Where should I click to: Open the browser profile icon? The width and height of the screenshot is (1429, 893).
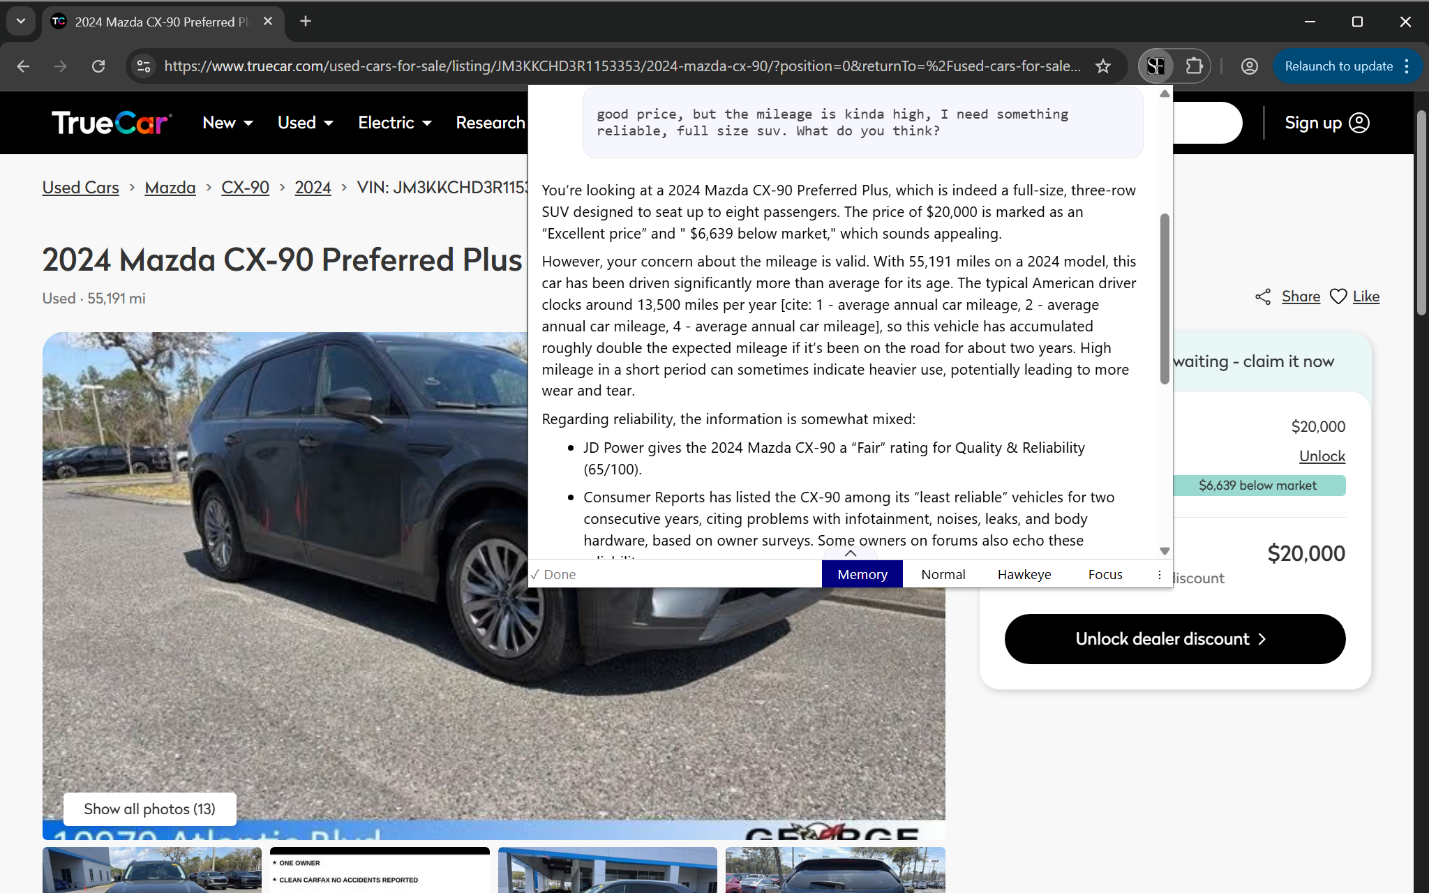click(x=1249, y=66)
